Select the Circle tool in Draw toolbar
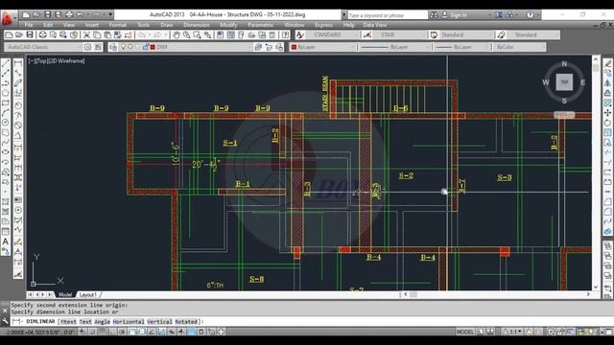 click(x=6, y=123)
